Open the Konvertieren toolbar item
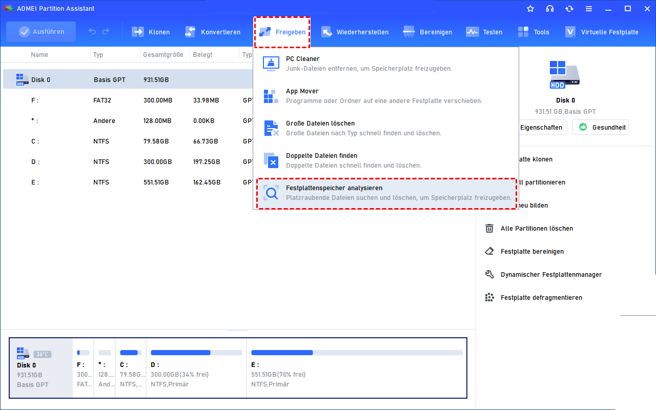Screen dimensions: 656x410 pyautogui.click(x=213, y=32)
